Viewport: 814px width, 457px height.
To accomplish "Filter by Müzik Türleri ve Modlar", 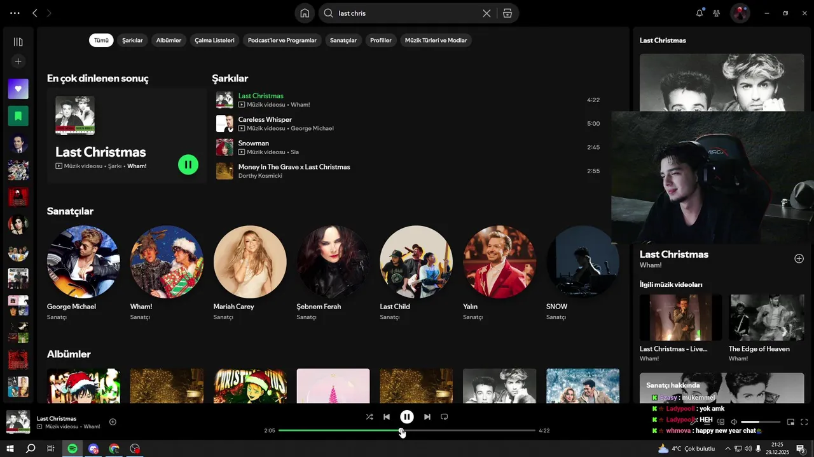I will 436,40.
